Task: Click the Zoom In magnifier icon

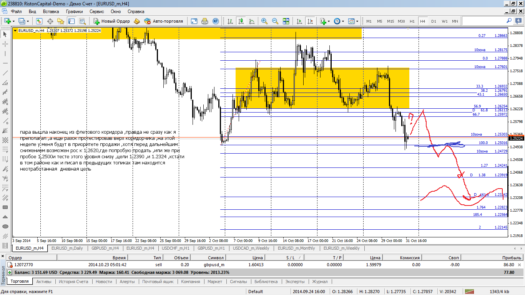Action: click(x=264, y=21)
